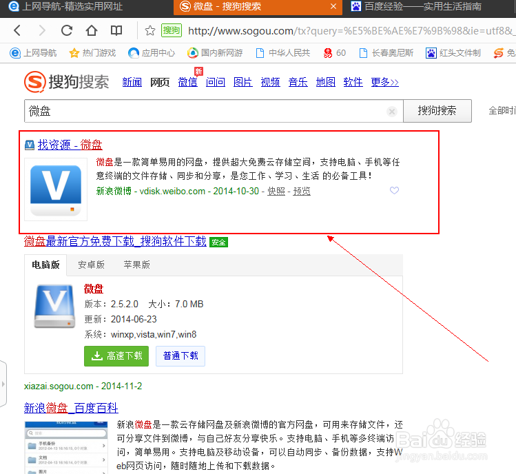Screen dimensions: 516x474
Task: Clear the search box with the X icon
Action: [391, 112]
